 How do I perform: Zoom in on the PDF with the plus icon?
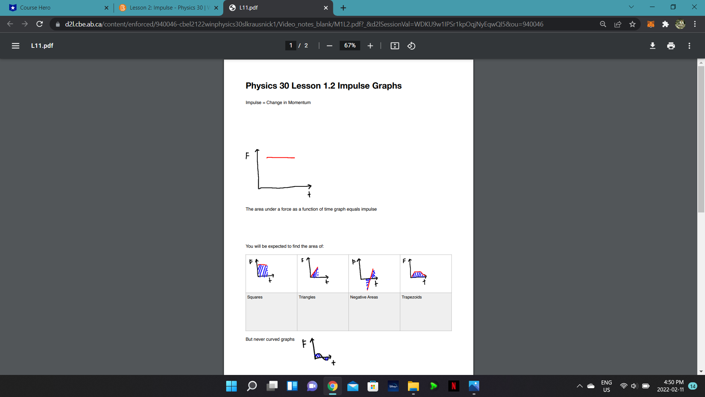click(370, 46)
